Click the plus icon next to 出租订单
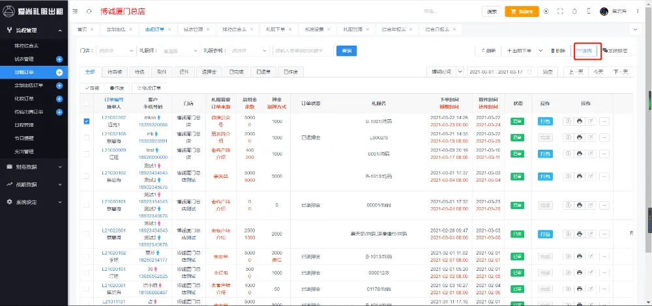 pos(59,72)
